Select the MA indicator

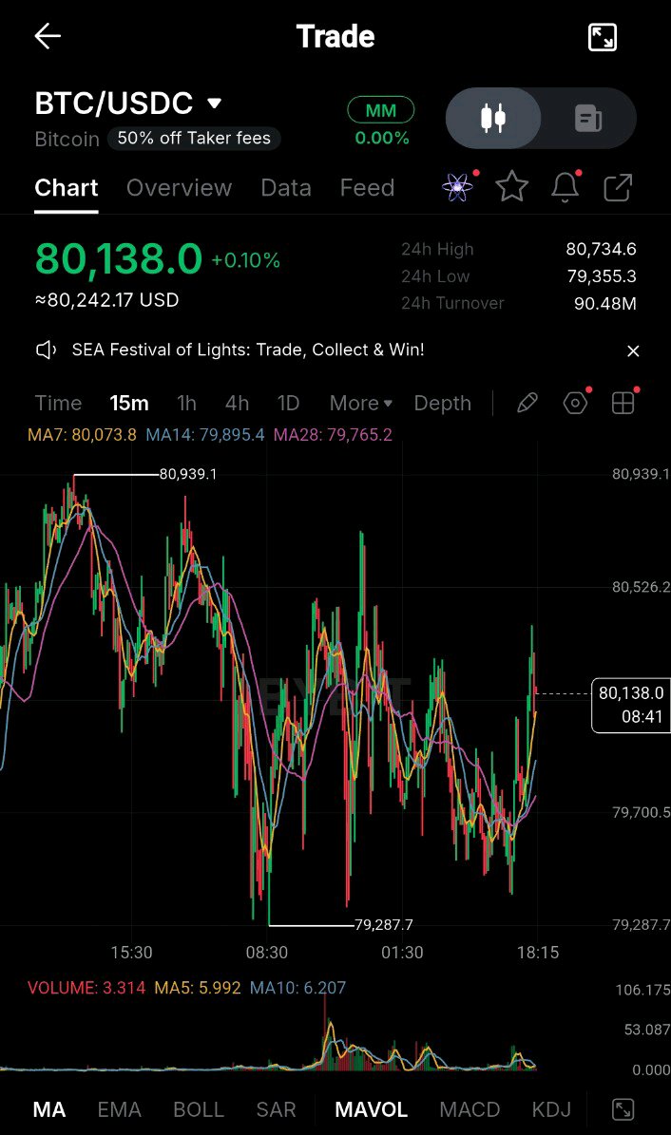[49, 1109]
